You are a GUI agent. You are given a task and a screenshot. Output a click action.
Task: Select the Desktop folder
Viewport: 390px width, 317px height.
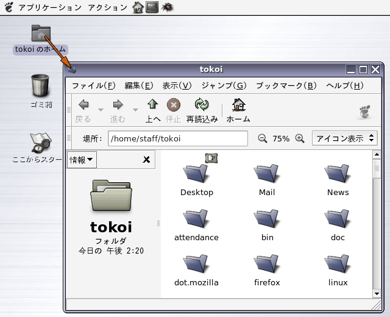coord(196,180)
